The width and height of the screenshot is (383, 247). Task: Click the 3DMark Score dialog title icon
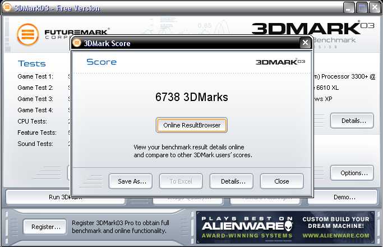click(77, 43)
